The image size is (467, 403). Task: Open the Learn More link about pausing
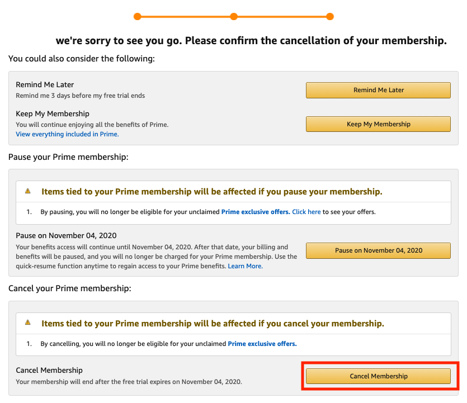245,266
